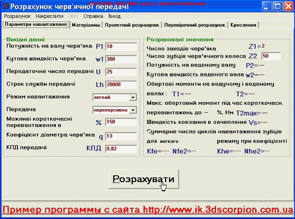Click the Розраховані значення group heading

(180, 39)
